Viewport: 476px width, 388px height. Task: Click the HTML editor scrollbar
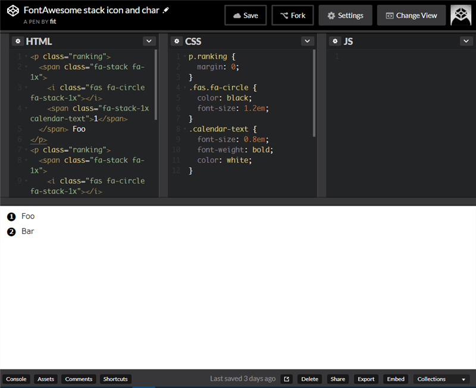coord(156,83)
